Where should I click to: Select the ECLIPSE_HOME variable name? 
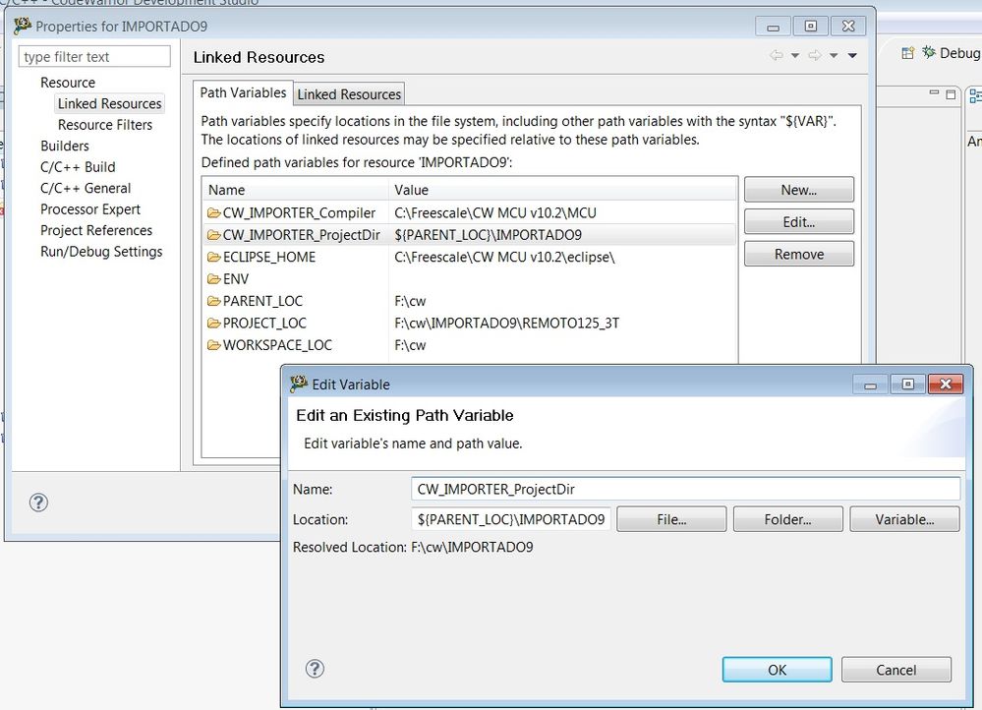click(268, 257)
